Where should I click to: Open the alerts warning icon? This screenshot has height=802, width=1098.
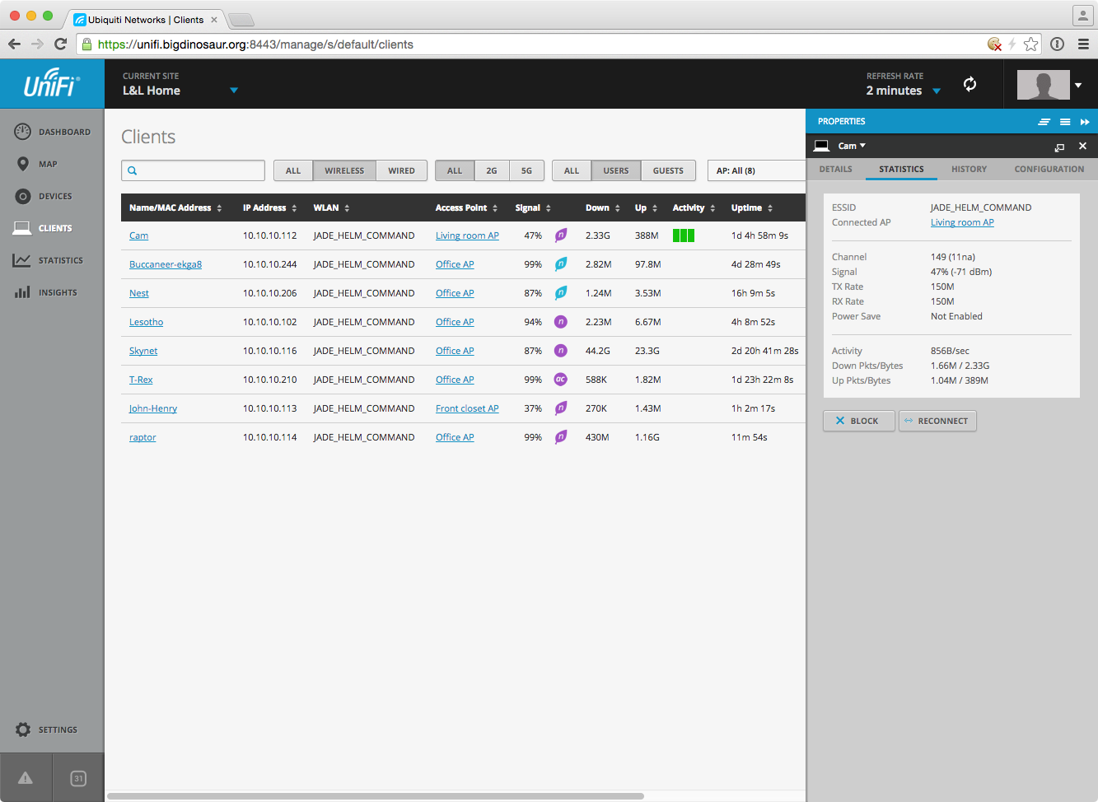pyautogui.click(x=26, y=778)
